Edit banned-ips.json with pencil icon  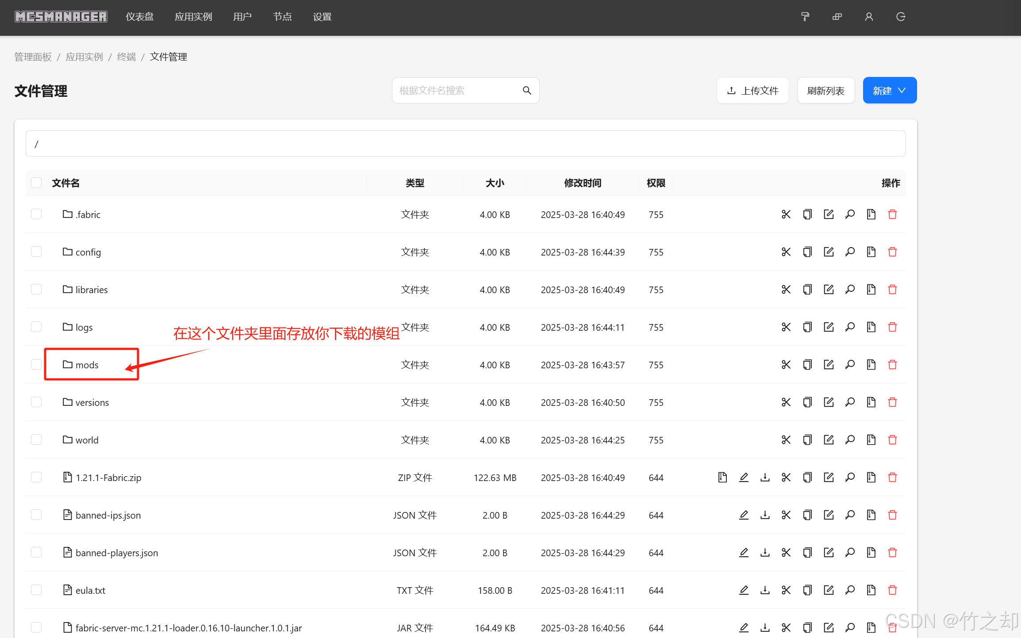pyautogui.click(x=743, y=515)
